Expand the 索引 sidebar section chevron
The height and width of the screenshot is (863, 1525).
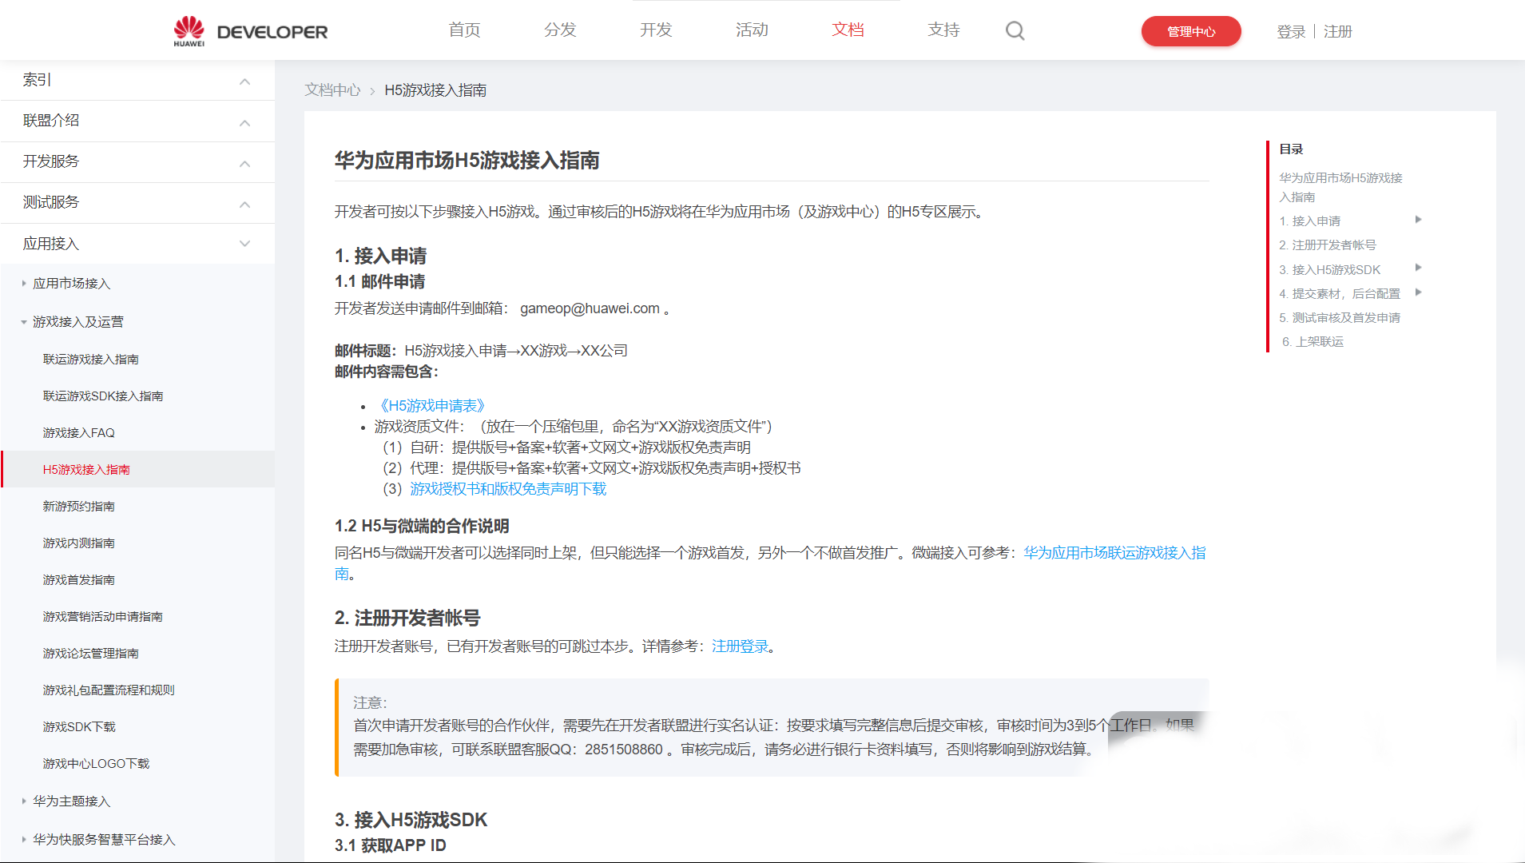[244, 82]
